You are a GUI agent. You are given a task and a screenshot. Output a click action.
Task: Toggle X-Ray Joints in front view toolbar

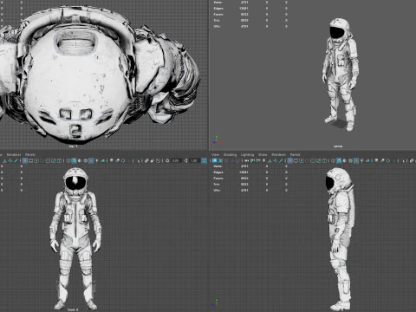[x=158, y=160]
